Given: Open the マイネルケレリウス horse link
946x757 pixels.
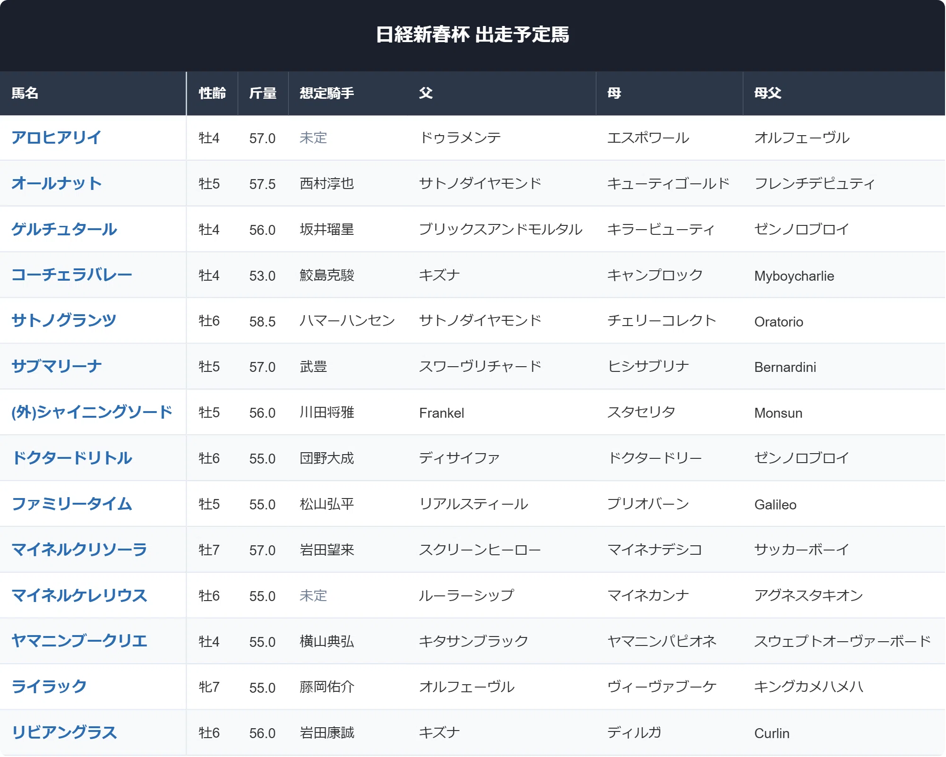Looking at the screenshot, I should [79, 595].
